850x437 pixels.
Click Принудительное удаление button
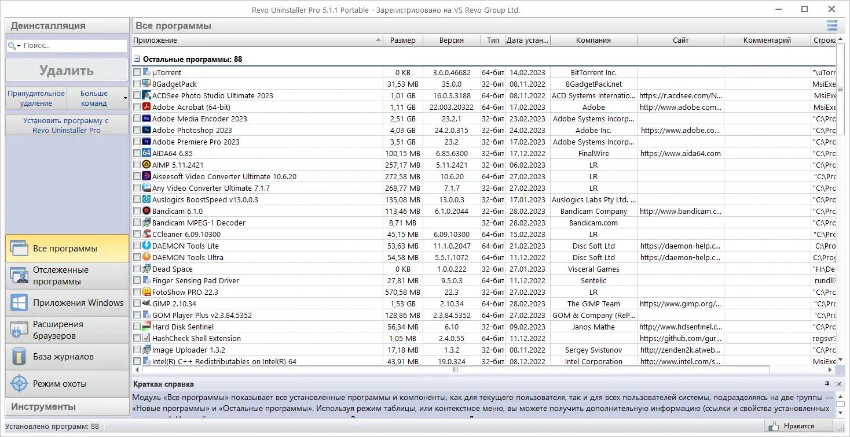(x=36, y=98)
